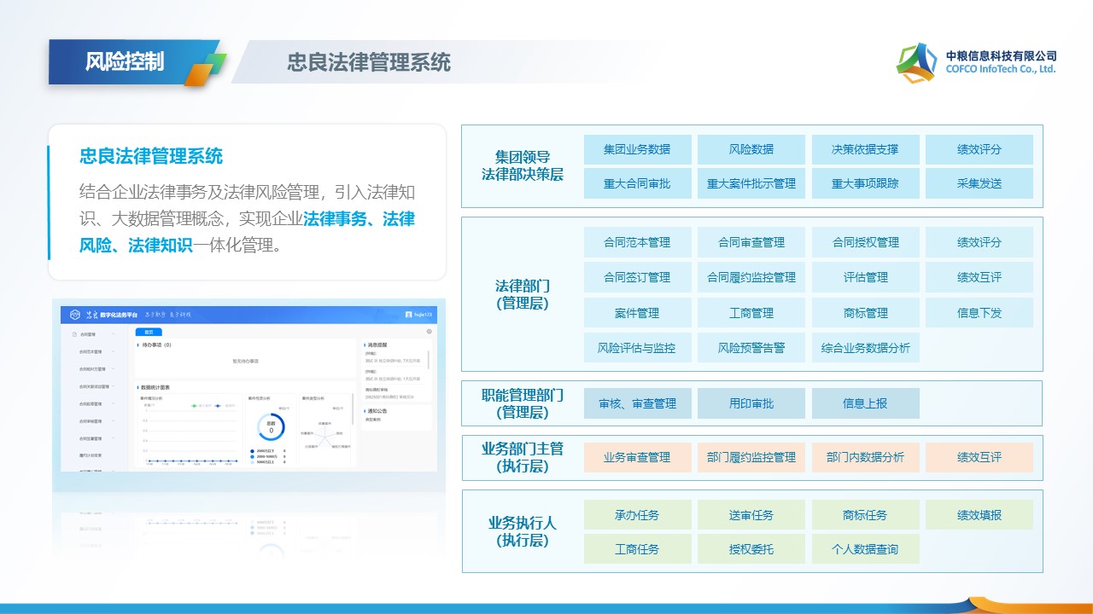1093x614 pixels.
Task: Click the orange 业务审查管理 box
Action: click(637, 457)
